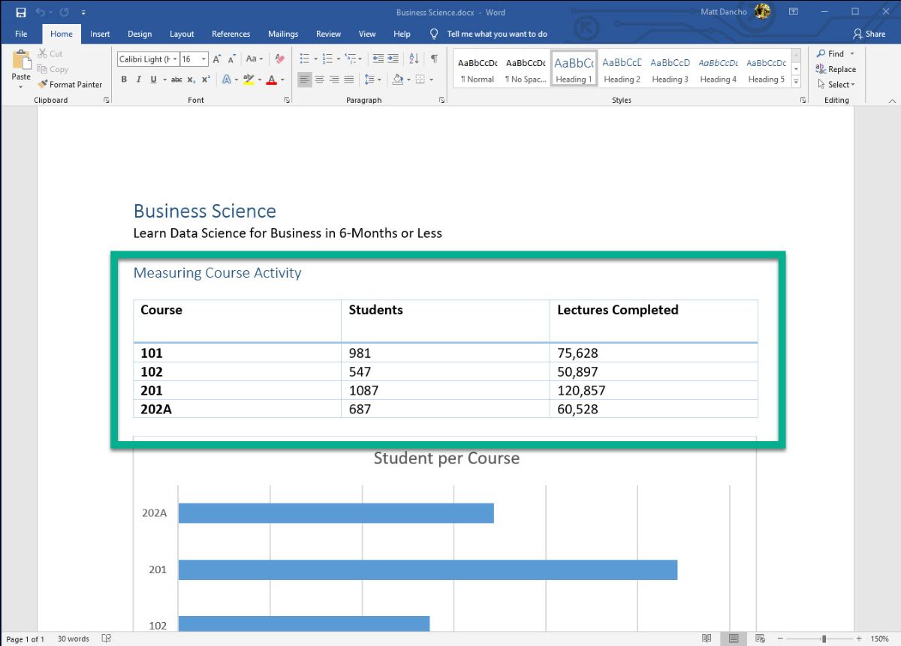Center the paragraph text

point(319,80)
